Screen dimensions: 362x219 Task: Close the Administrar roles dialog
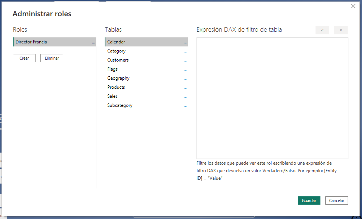[x=353, y=6]
